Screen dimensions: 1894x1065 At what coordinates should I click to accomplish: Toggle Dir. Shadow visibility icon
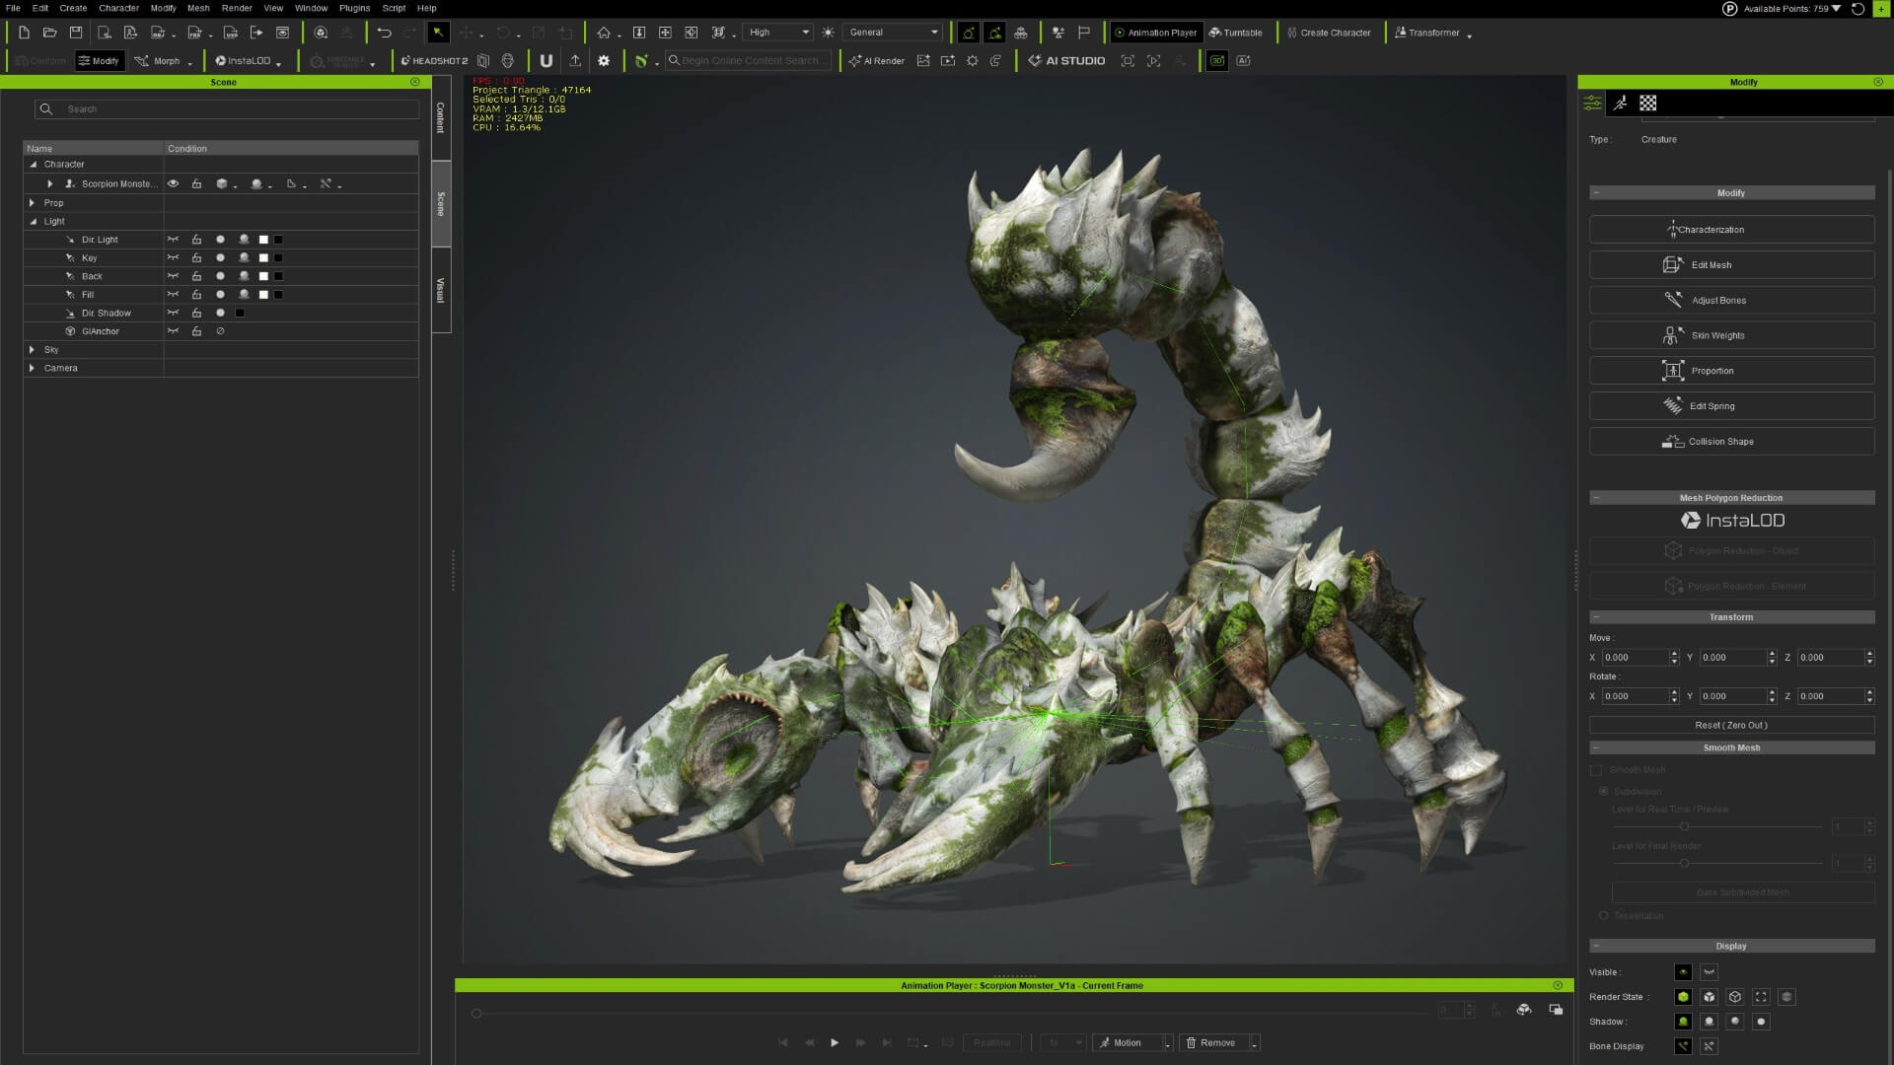point(173,314)
